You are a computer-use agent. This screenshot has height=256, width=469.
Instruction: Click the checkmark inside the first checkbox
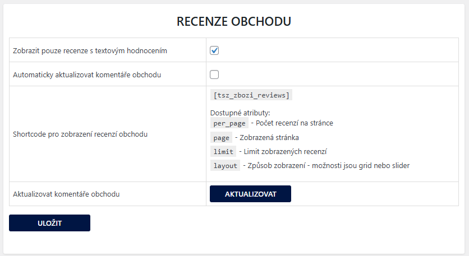tap(214, 50)
